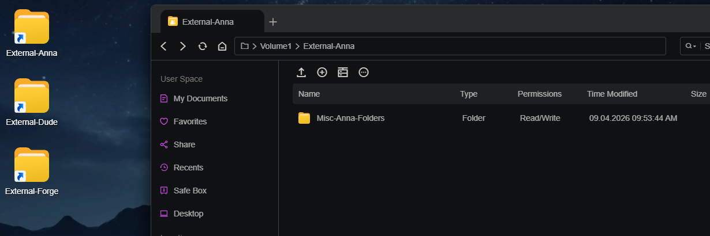Click the third toolbar icon beside create
The height and width of the screenshot is (236, 710).
(x=343, y=72)
